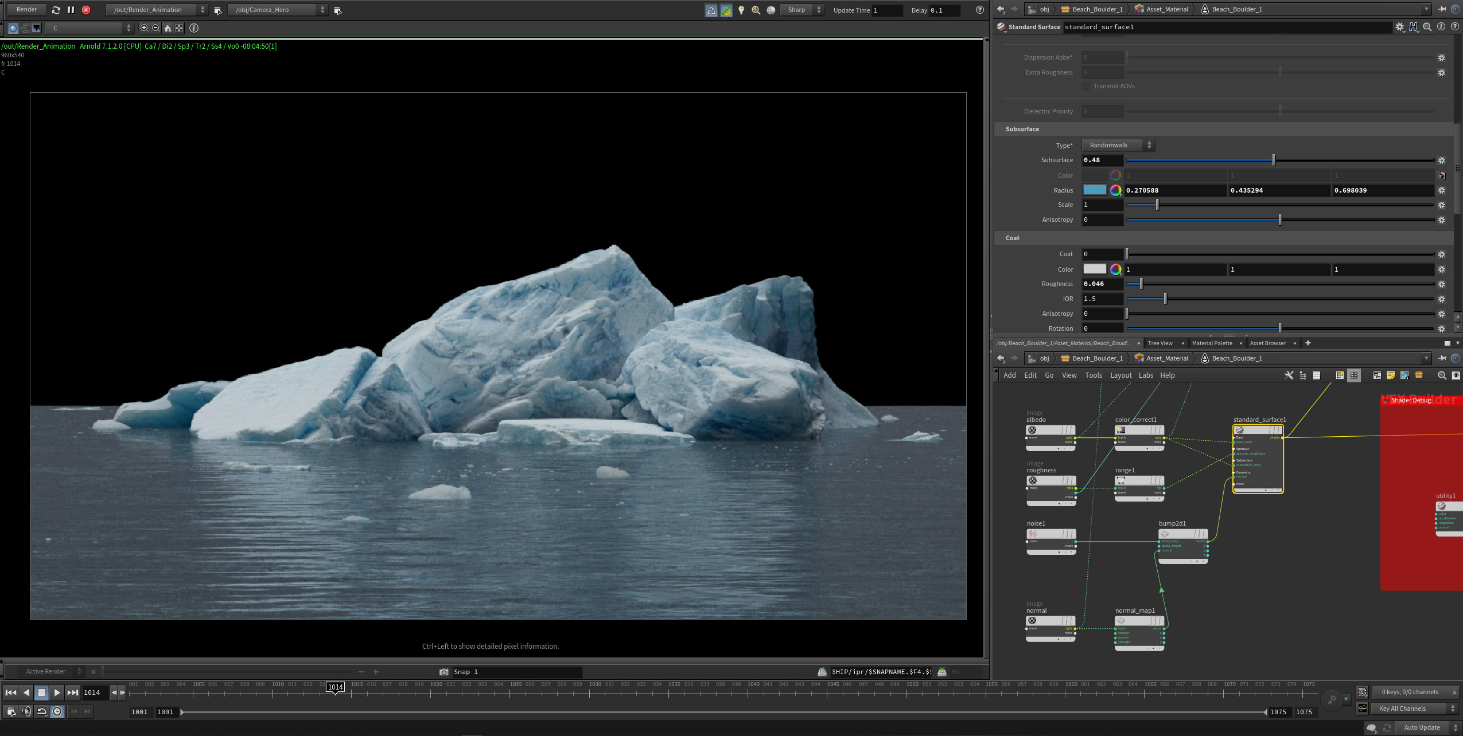Open render info with the circled i icon

point(194,28)
